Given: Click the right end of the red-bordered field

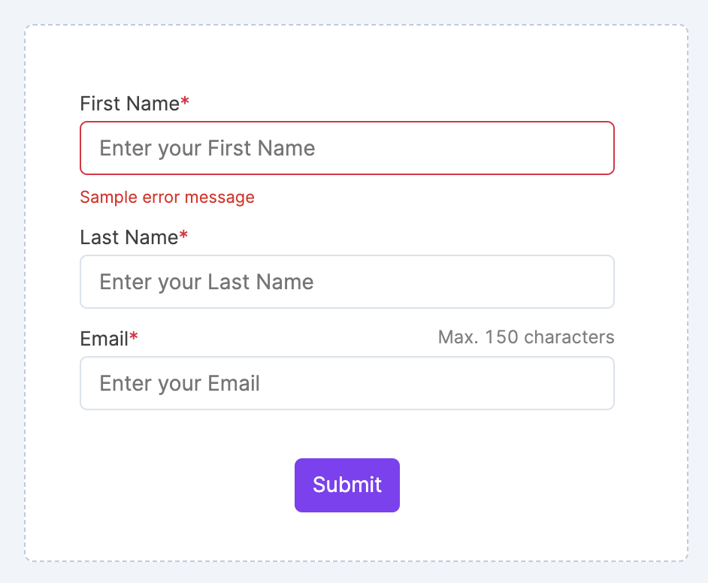Looking at the screenshot, I should (x=594, y=148).
